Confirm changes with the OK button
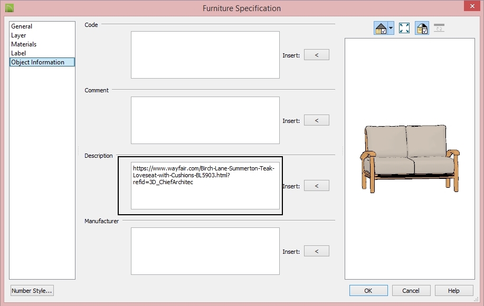The height and width of the screenshot is (306, 484). (368, 290)
